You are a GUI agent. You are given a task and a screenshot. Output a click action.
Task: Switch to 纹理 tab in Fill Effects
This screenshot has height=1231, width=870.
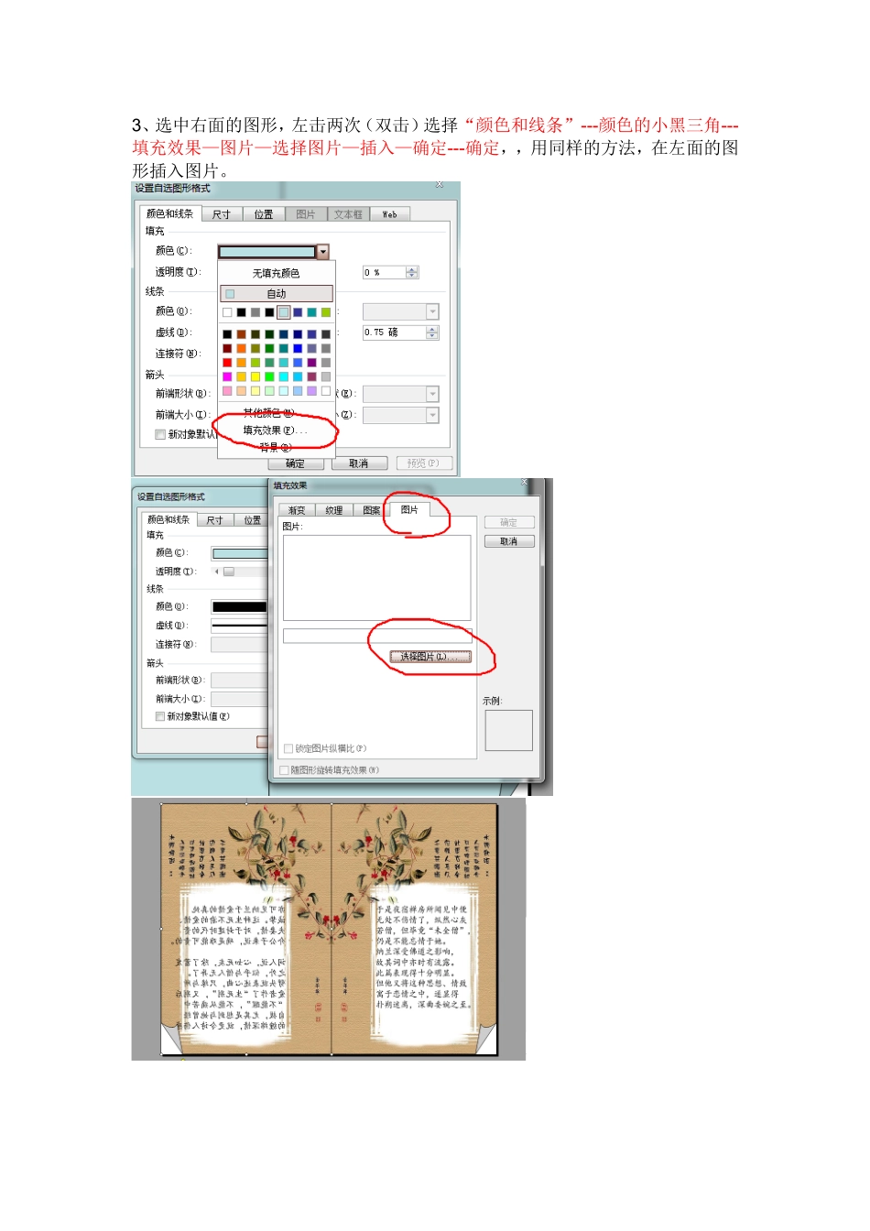tap(333, 510)
